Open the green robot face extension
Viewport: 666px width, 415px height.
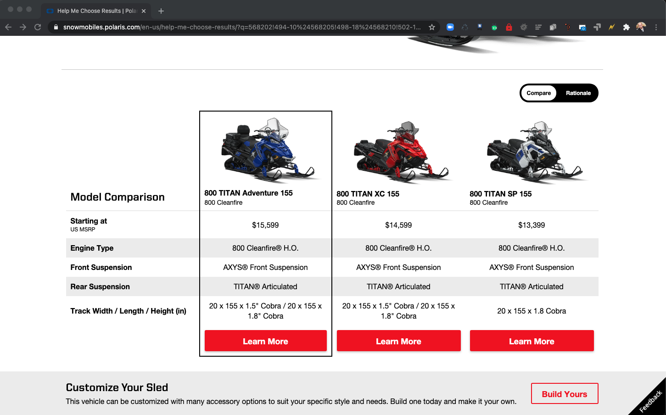(x=494, y=27)
